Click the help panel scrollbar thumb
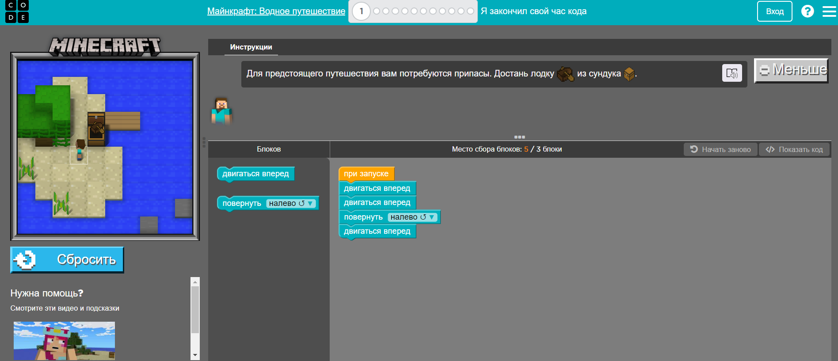Screen dimensions: 838x361 [195, 309]
